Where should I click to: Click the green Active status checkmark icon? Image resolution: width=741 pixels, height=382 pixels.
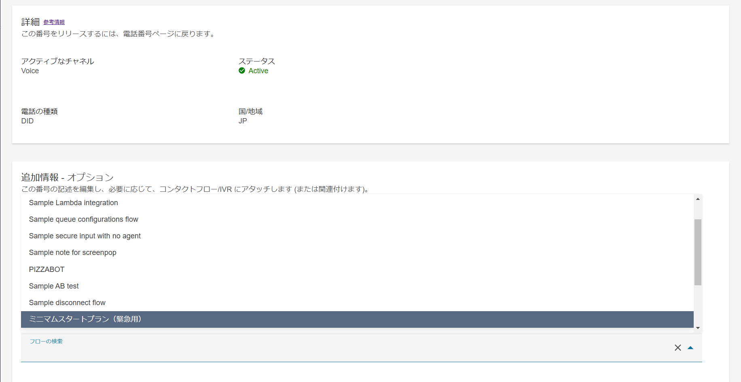point(242,71)
